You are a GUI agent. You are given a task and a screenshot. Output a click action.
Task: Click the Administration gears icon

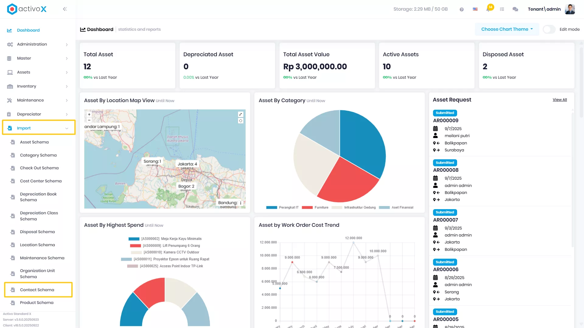click(10, 44)
